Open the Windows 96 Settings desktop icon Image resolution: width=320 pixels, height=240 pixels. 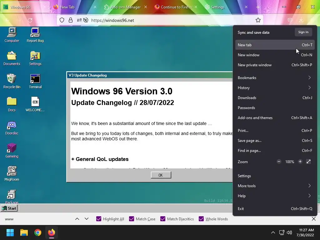35,58
